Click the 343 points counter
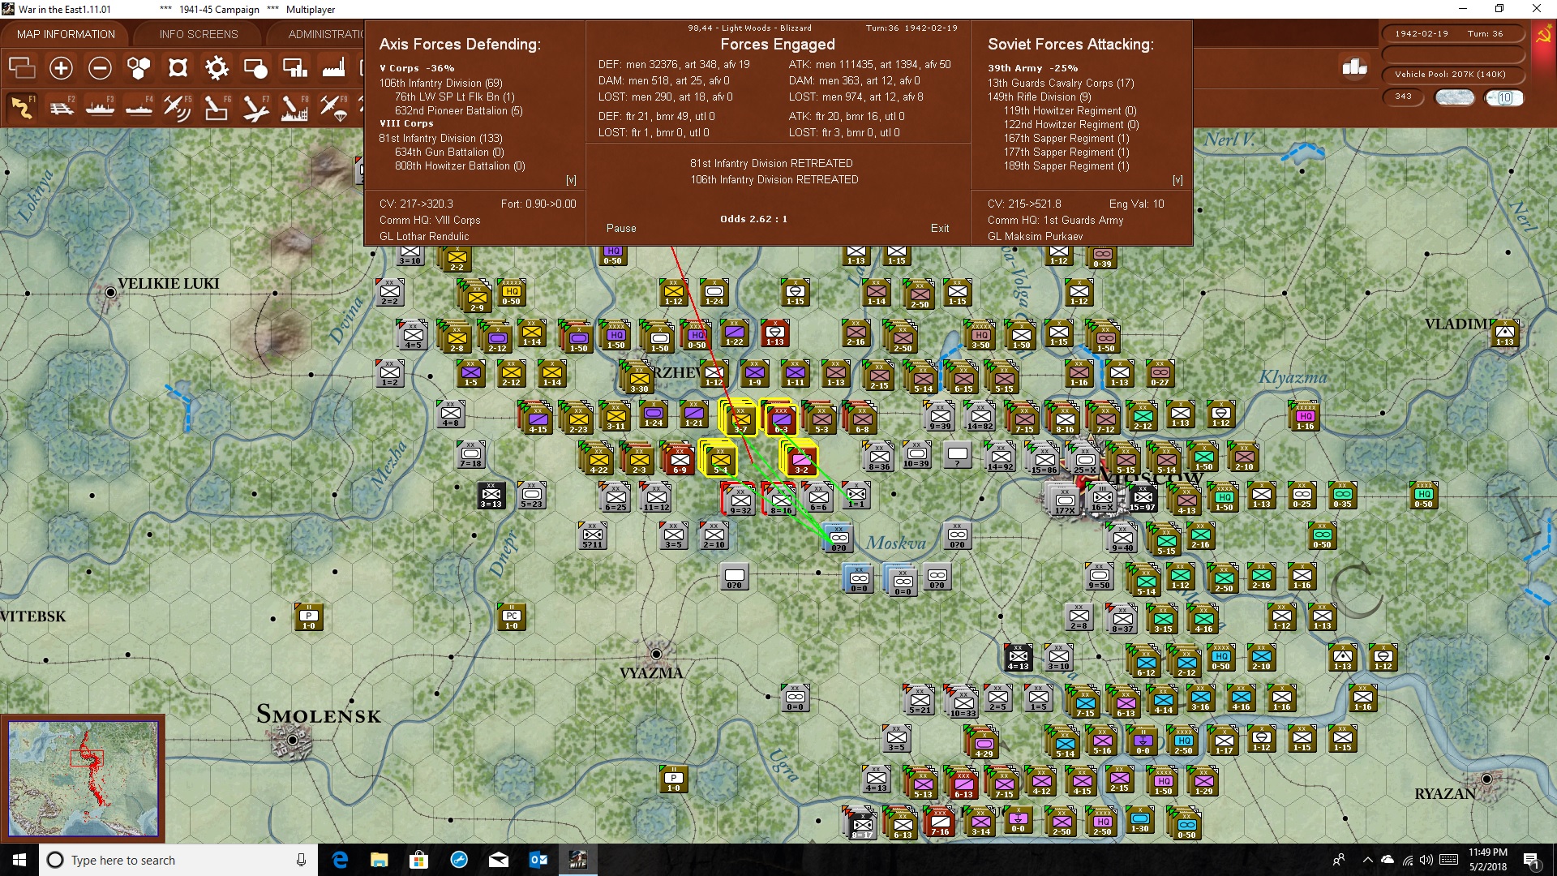This screenshot has width=1557, height=876. coord(1403,97)
